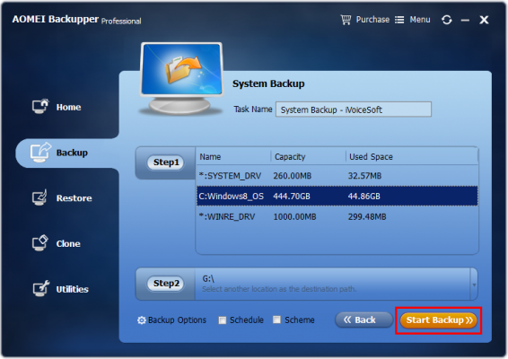Open the Restore section icon
This screenshot has height=359, width=508.
click(x=39, y=197)
